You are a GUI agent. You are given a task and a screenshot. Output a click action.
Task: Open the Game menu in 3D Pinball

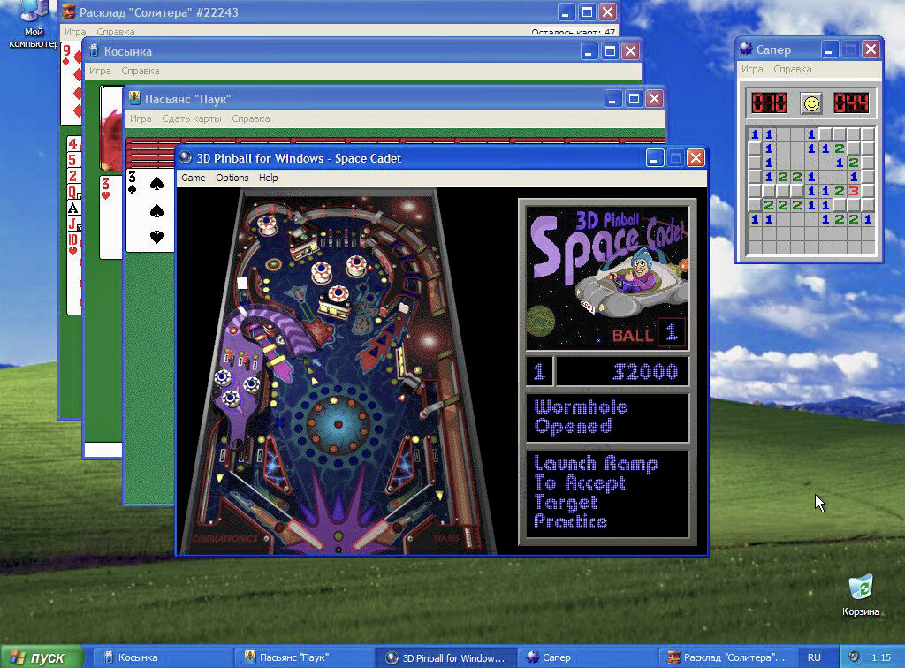tap(194, 178)
